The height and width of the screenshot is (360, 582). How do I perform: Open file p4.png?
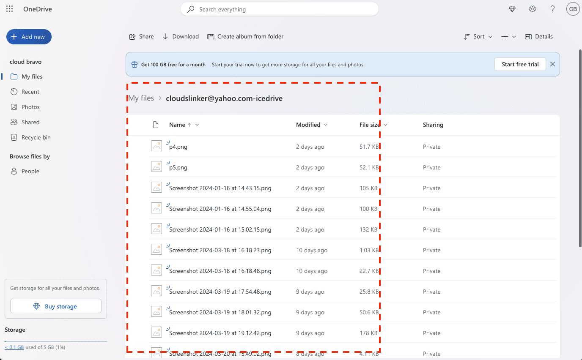point(178,147)
